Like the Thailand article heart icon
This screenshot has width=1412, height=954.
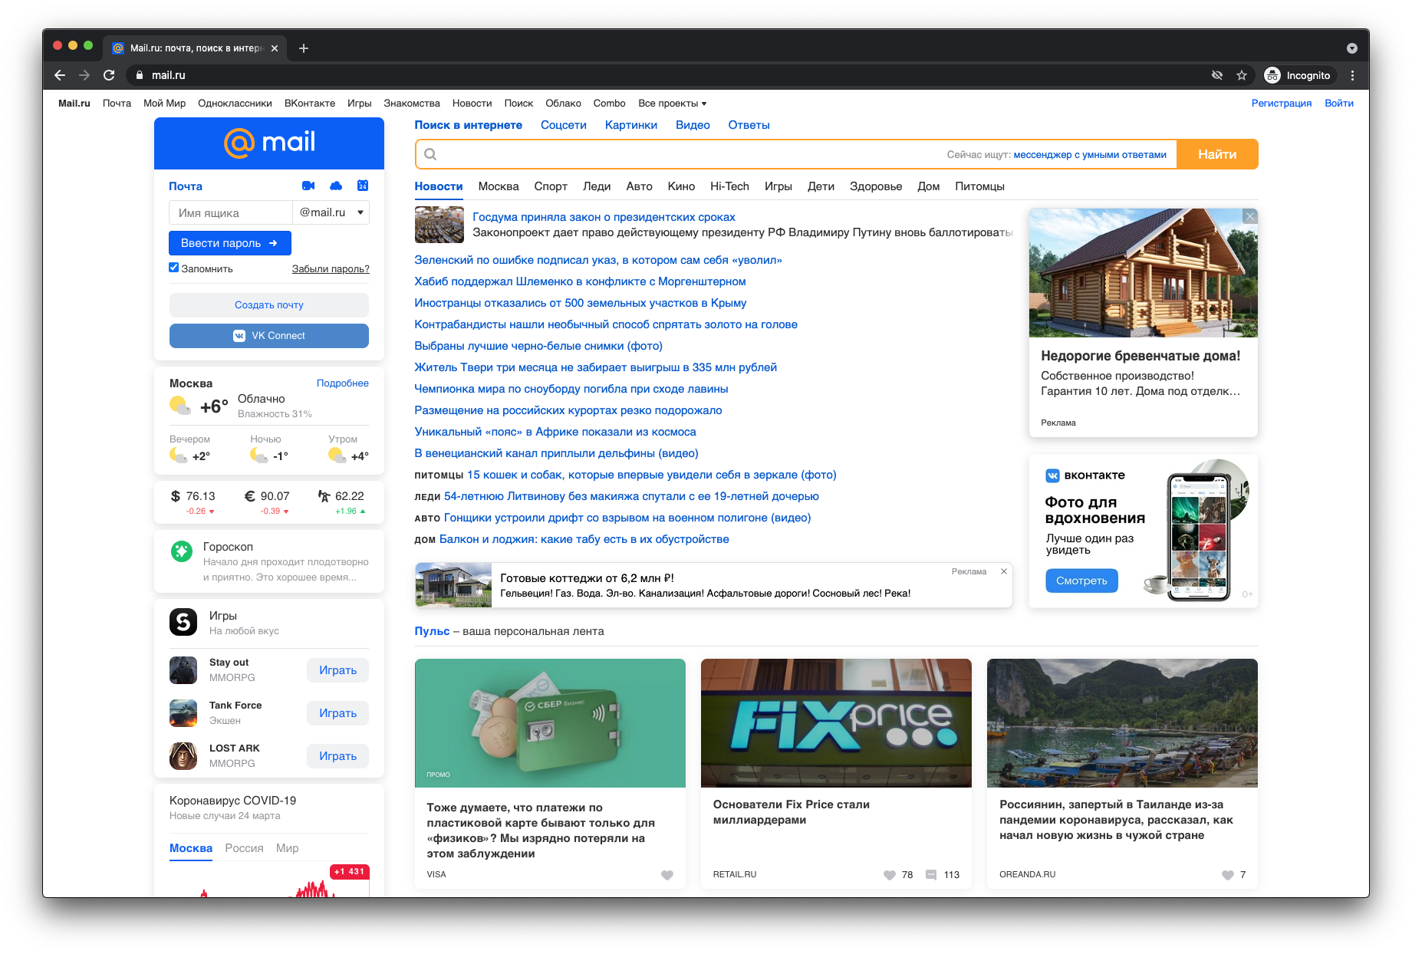pos(1228,875)
